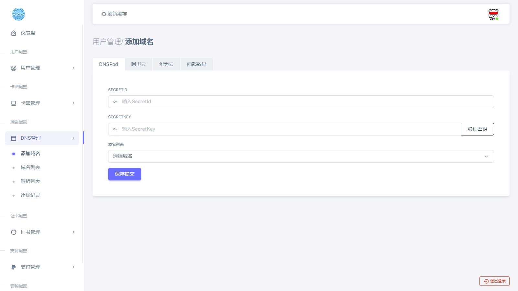This screenshot has width=518, height=291.
Task: Expand the user management submenu chevron
Action: point(73,68)
